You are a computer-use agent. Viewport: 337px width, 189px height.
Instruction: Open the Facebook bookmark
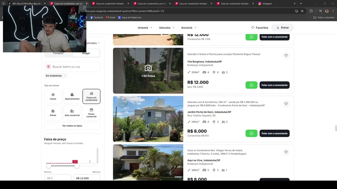tap(97, 18)
